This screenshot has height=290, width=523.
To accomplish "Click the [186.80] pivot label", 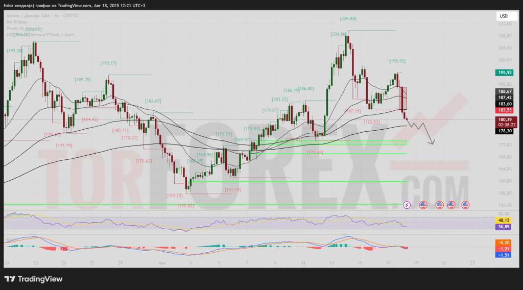I will 306,89.
